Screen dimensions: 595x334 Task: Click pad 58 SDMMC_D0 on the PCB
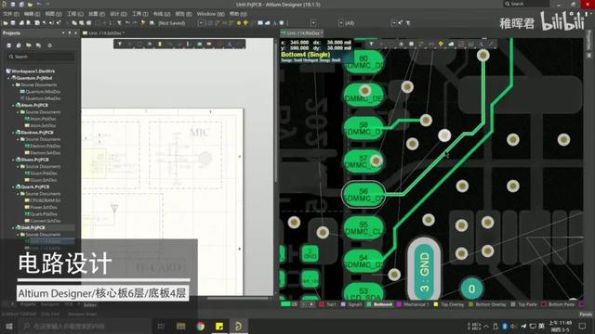[364, 128]
